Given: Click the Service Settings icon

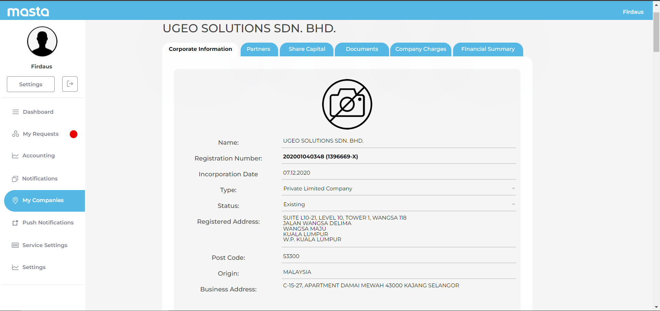Looking at the screenshot, I should tap(15, 245).
